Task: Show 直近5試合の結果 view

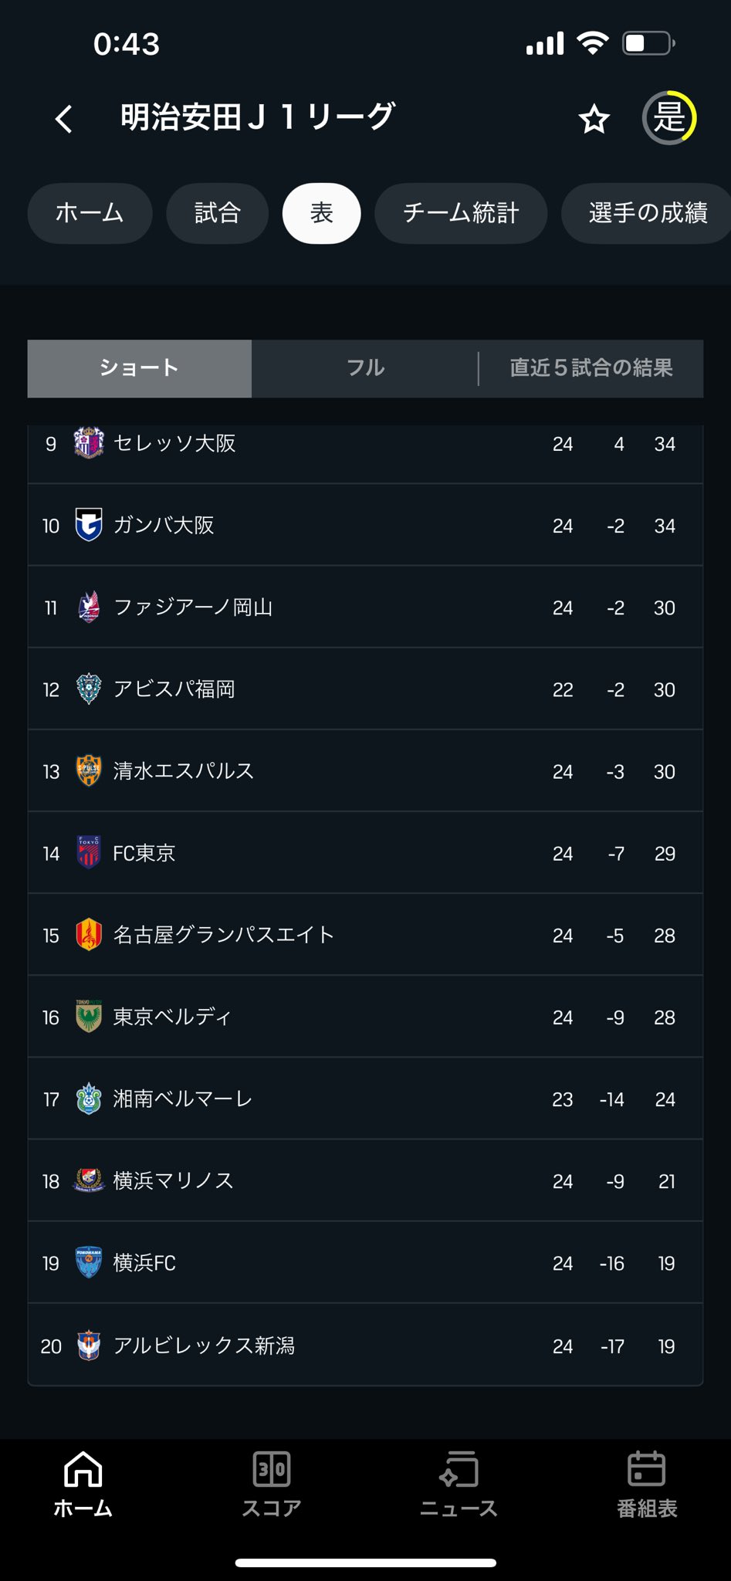Action: (591, 368)
